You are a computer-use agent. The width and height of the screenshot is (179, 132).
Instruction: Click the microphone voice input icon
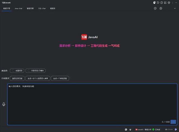(4, 104)
